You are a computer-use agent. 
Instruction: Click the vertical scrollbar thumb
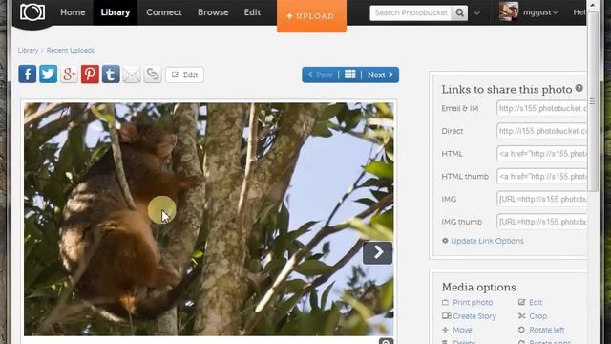[592, 101]
